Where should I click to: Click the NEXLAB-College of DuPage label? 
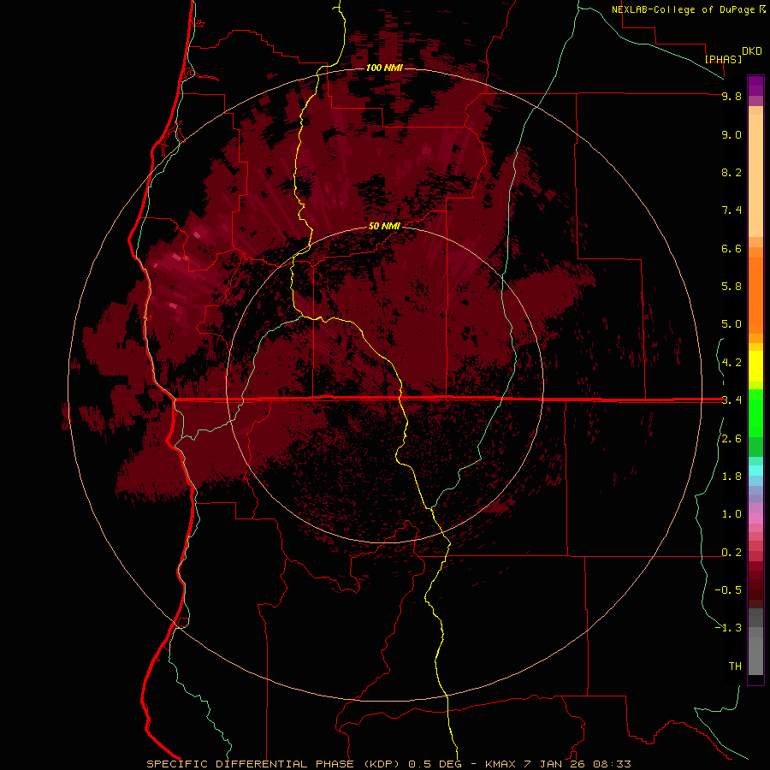(x=684, y=9)
